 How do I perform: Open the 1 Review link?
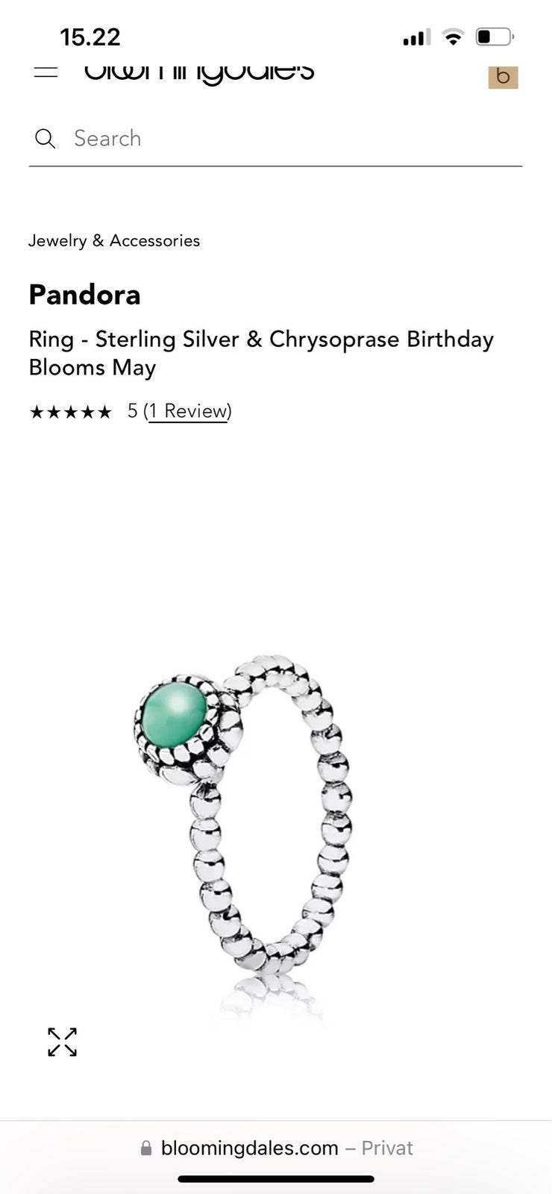point(188,411)
